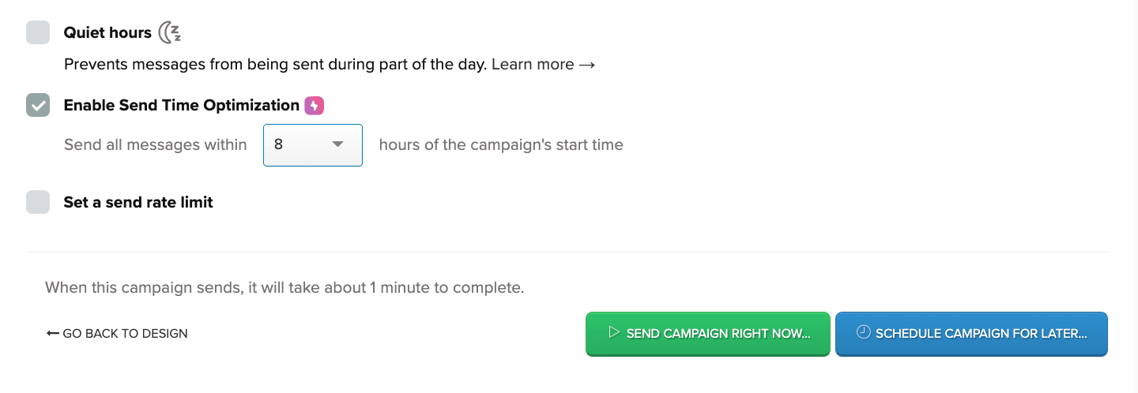Viewport: 1138px width, 393px height.
Task: Go back to design via the link
Action: [125, 334]
